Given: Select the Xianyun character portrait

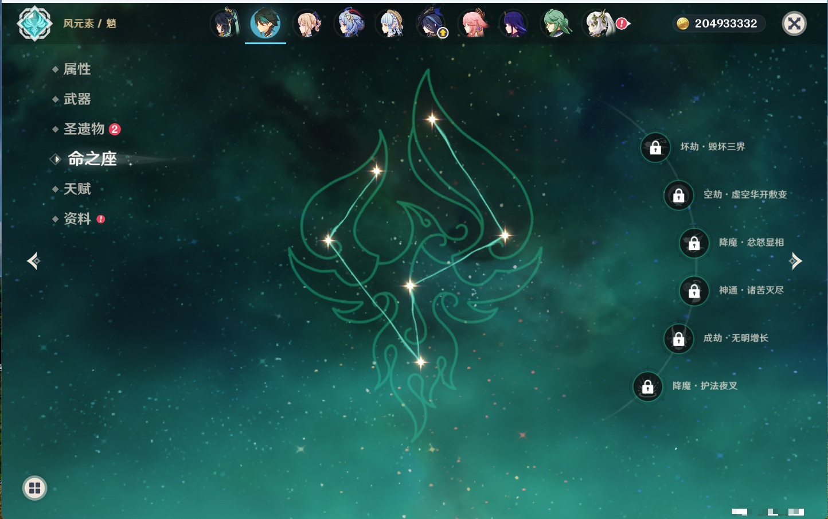Looking at the screenshot, I should [x=224, y=24].
